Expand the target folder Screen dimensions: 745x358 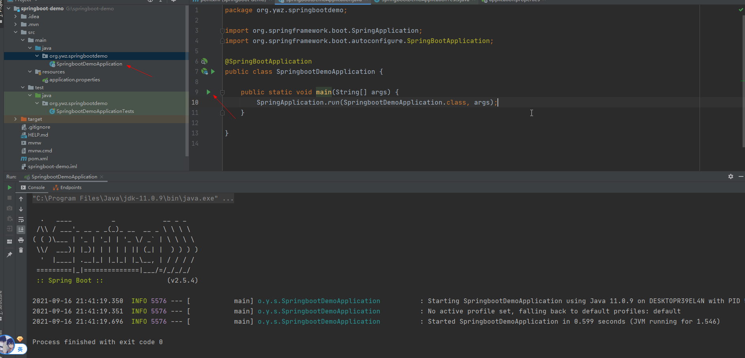tap(15, 119)
